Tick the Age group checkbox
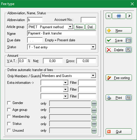Screen dimensions: 137x140 pyautogui.click(x=9, y=110)
